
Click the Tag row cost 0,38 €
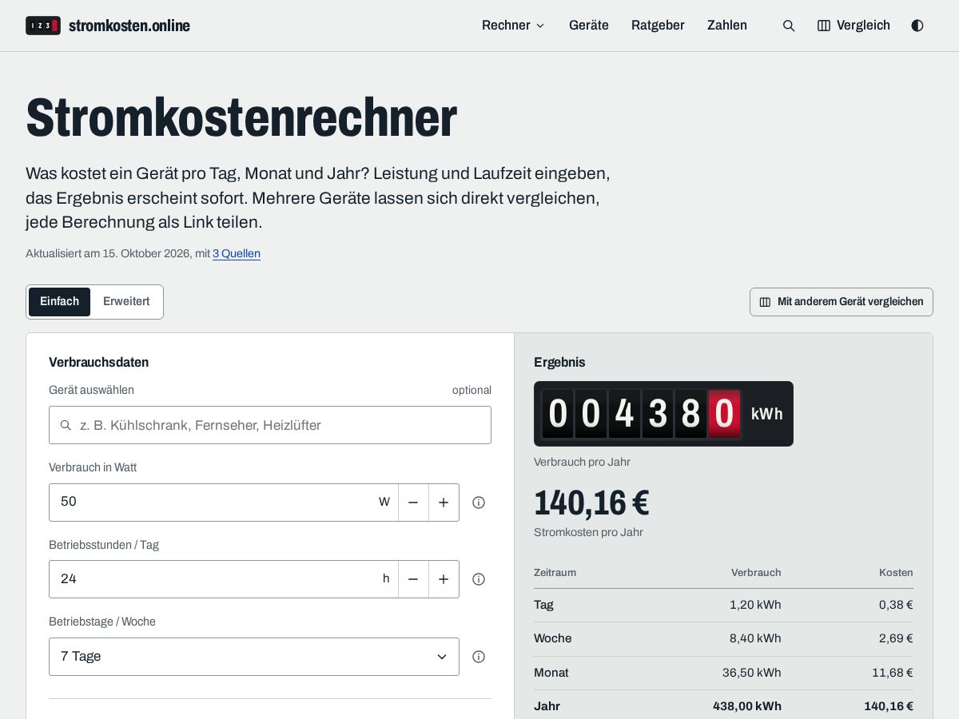pos(896,605)
